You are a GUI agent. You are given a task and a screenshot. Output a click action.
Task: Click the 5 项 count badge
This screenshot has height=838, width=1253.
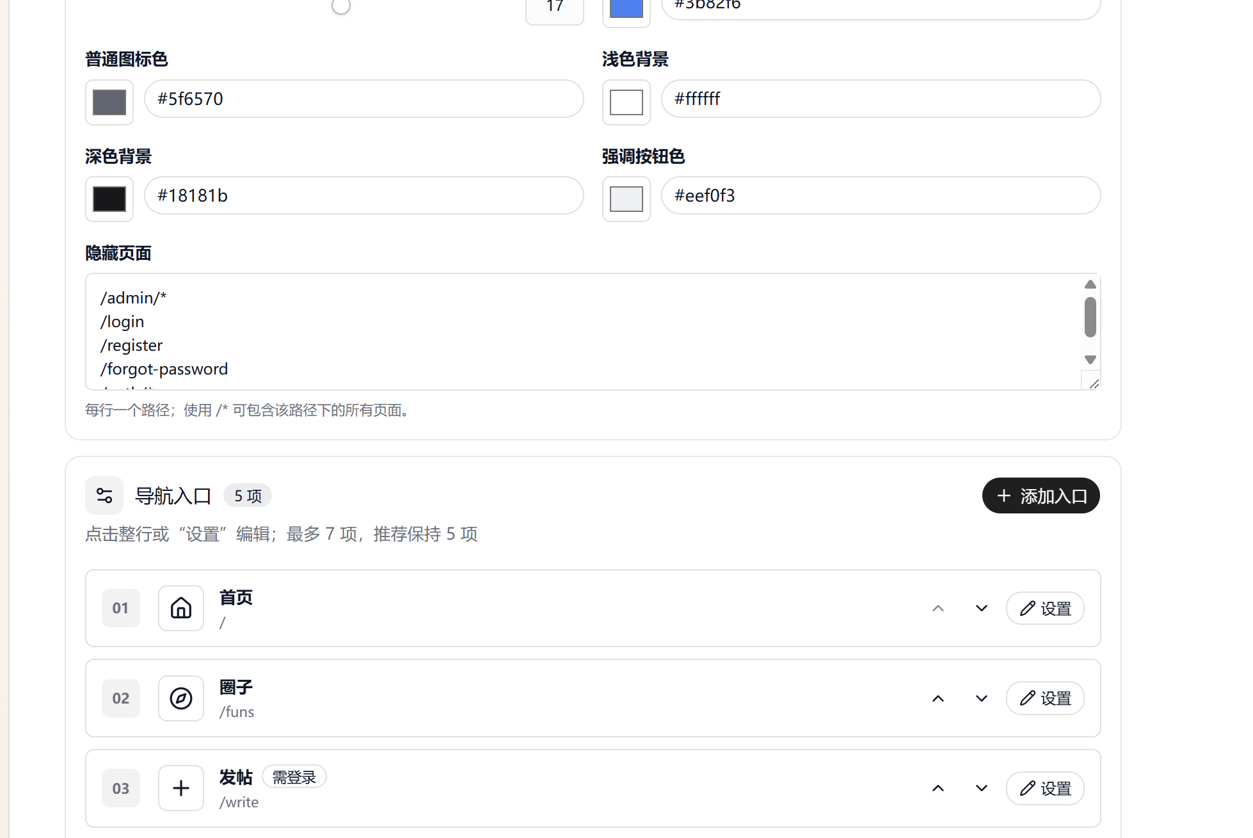[248, 496]
